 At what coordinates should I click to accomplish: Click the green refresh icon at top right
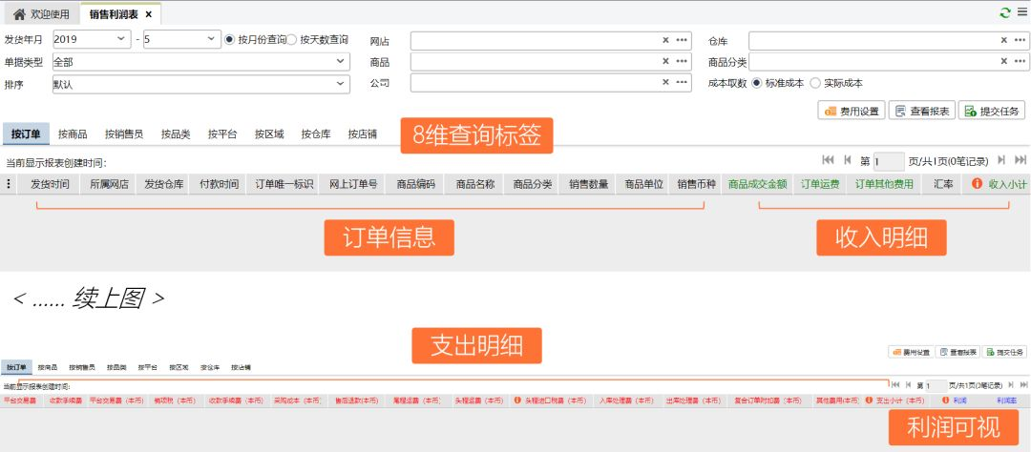pos(1004,12)
